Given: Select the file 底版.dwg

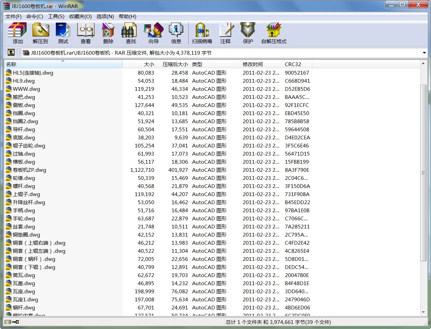Looking at the screenshot, I should (x=24, y=137).
